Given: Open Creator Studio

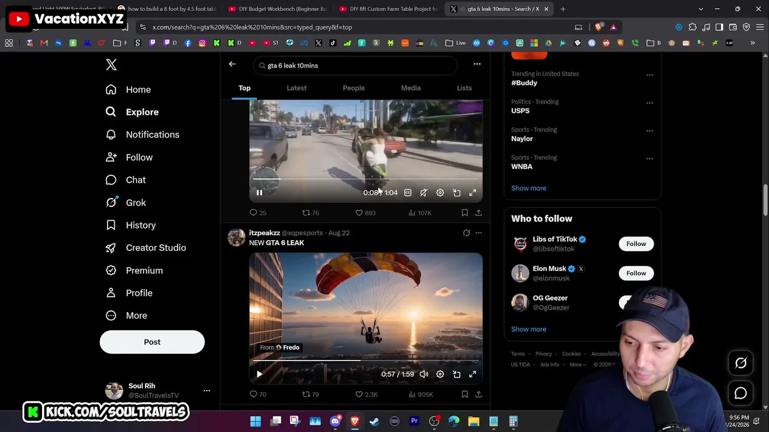Looking at the screenshot, I should click(145, 248).
